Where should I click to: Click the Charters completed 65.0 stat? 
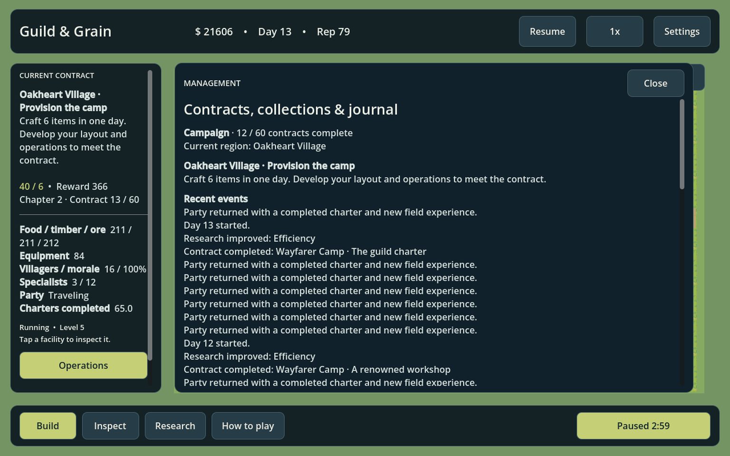click(x=76, y=308)
